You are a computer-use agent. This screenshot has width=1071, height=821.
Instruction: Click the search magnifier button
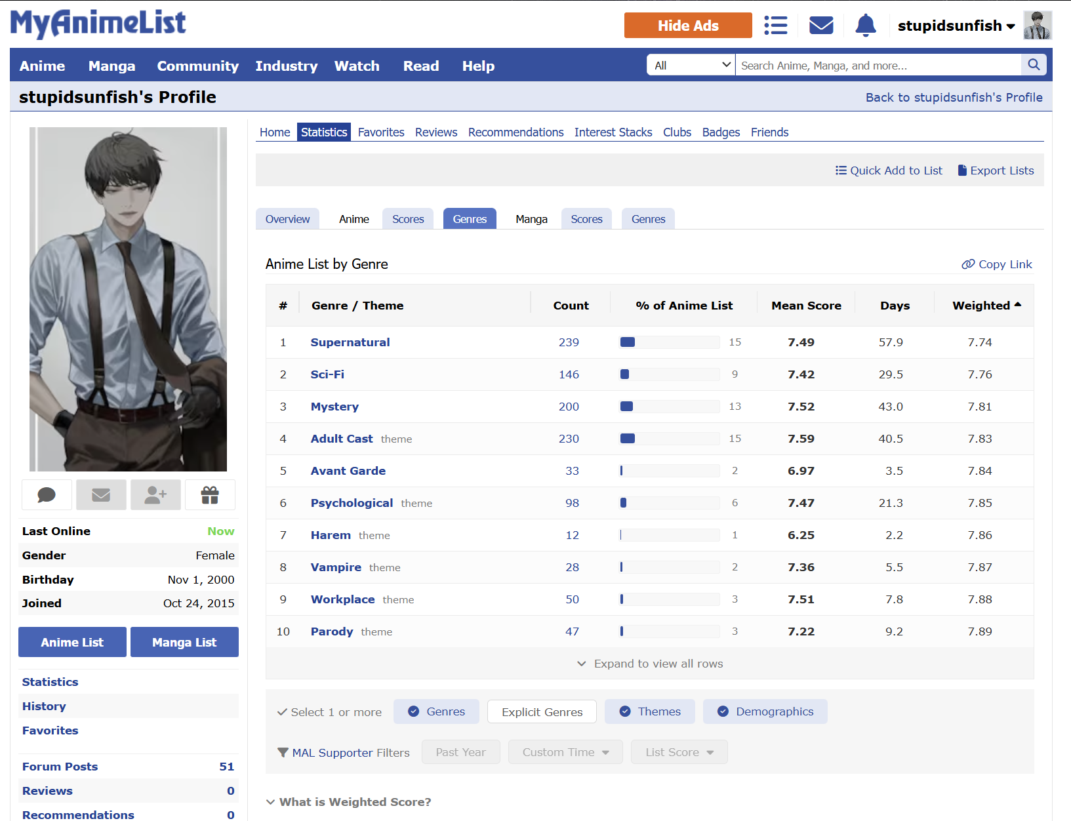tap(1034, 65)
